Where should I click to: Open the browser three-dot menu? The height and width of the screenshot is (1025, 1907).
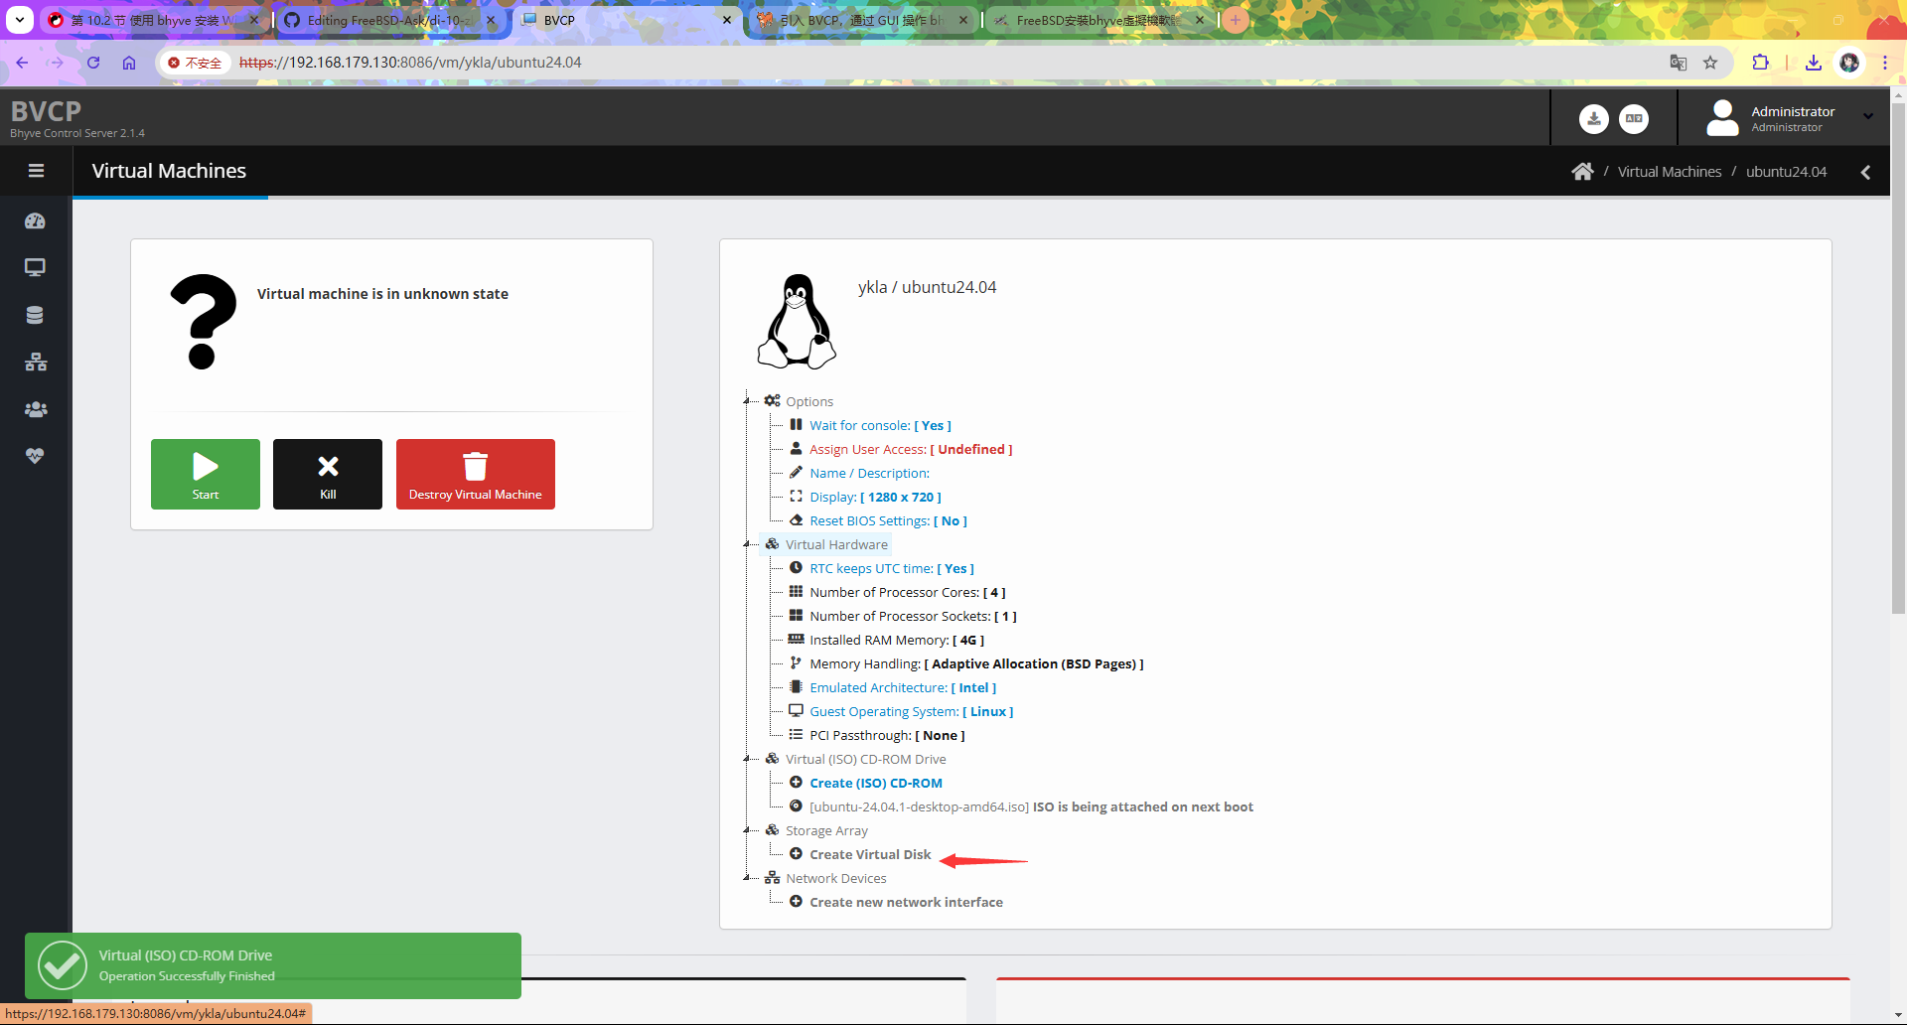pos(1885,63)
